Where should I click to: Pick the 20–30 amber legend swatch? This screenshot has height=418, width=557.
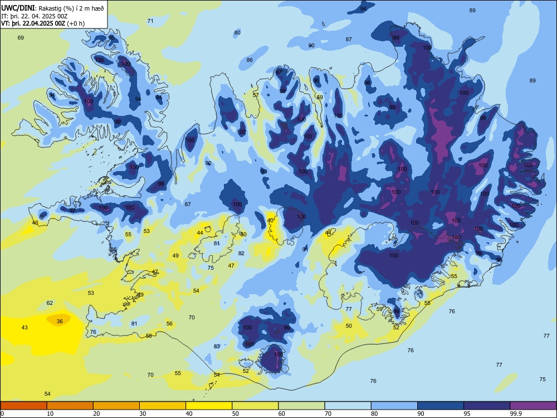[116, 406]
